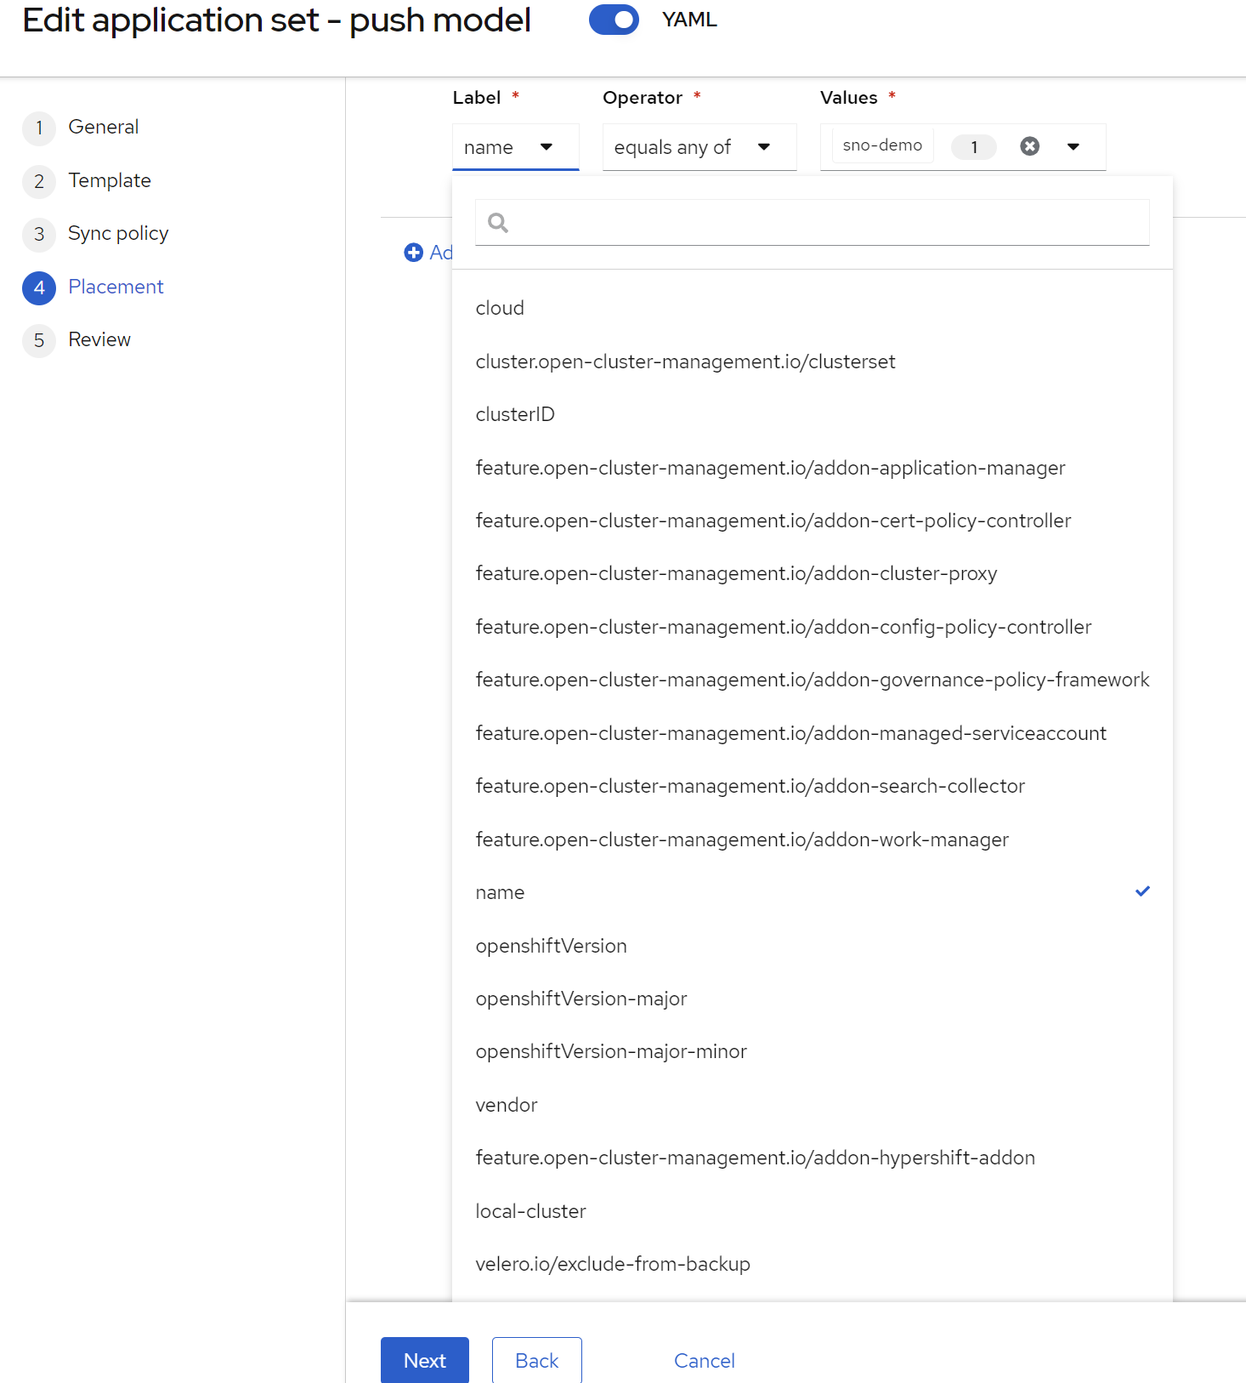Click the plus icon to add a label
This screenshot has width=1246, height=1383.
(414, 253)
